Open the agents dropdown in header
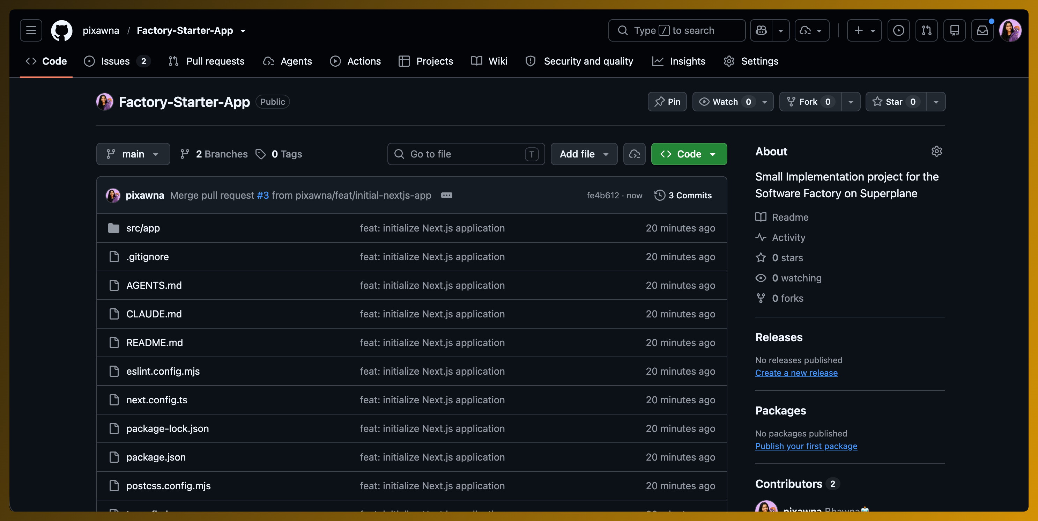The image size is (1038, 521). (811, 30)
